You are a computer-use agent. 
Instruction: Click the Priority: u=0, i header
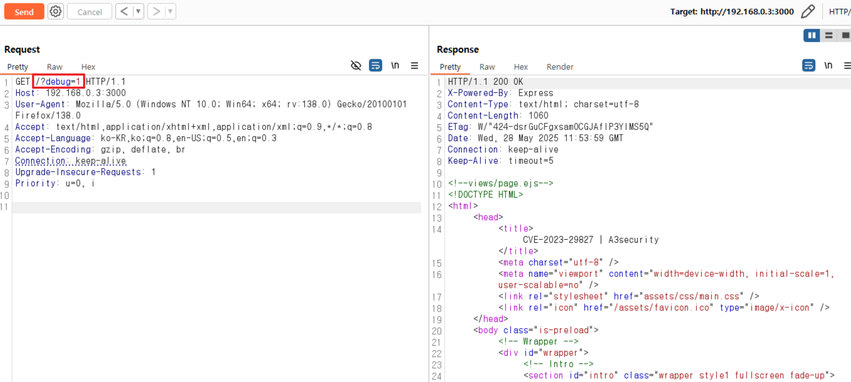[55, 183]
